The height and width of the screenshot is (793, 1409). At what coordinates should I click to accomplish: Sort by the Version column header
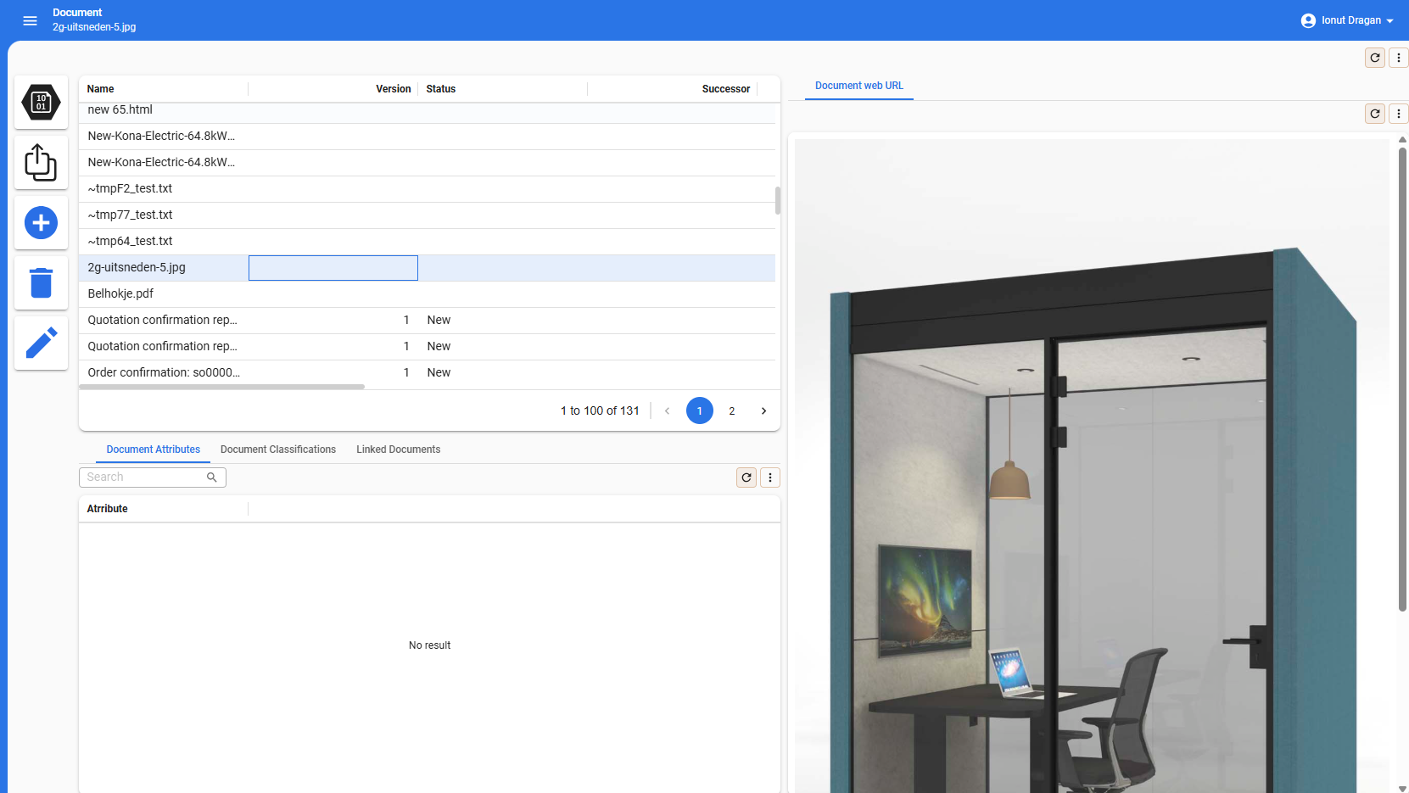[x=333, y=89]
